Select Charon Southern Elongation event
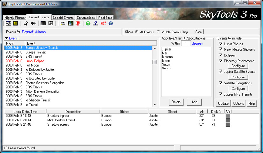 click(x=78, y=83)
